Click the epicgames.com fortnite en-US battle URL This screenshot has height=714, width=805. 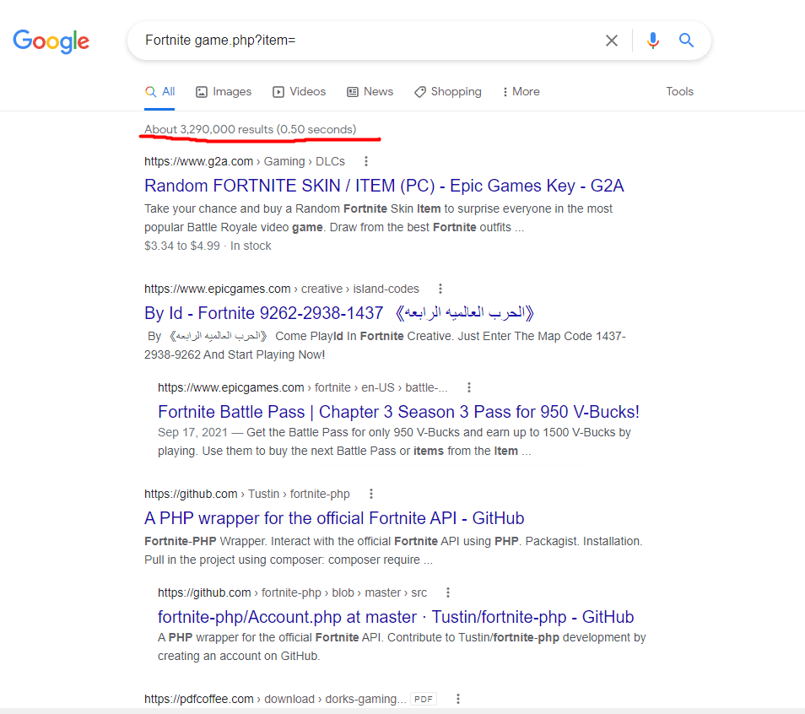coord(302,387)
